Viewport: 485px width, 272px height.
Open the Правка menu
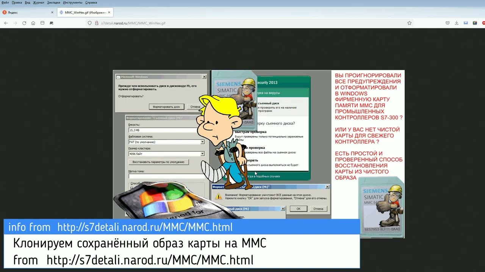pyautogui.click(x=17, y=3)
